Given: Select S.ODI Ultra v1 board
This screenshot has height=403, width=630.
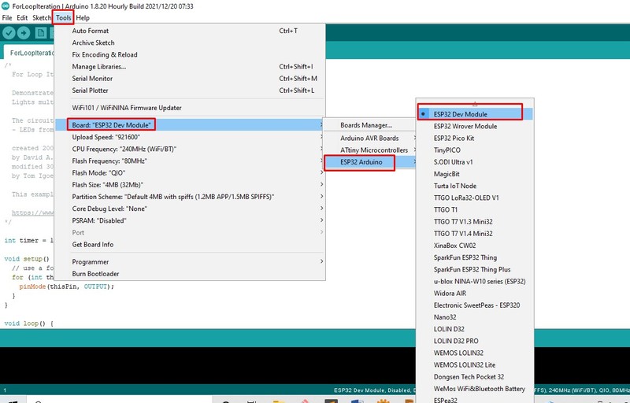Looking at the screenshot, I should [475, 162].
